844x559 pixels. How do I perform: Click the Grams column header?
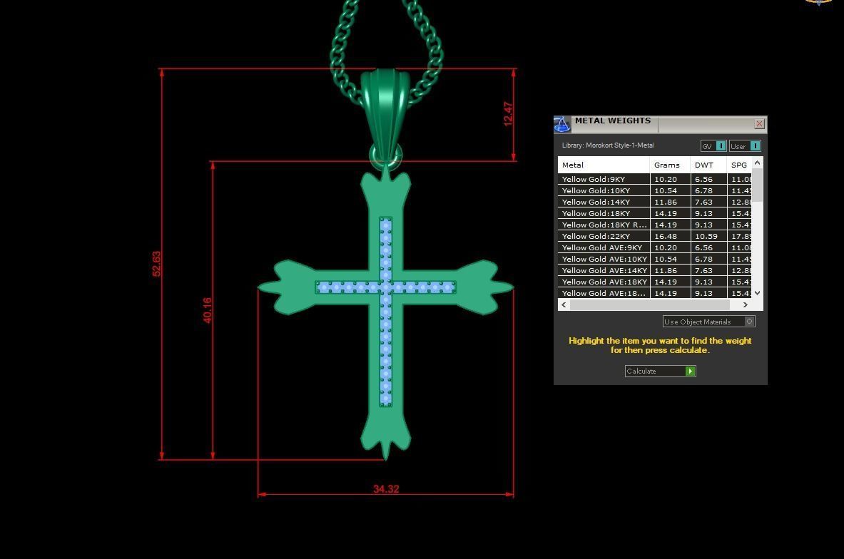point(670,165)
